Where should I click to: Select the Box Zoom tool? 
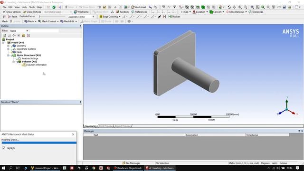[252, 7]
